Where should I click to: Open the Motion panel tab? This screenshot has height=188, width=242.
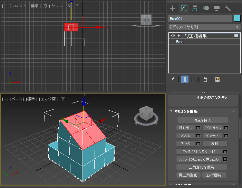click(x=206, y=8)
